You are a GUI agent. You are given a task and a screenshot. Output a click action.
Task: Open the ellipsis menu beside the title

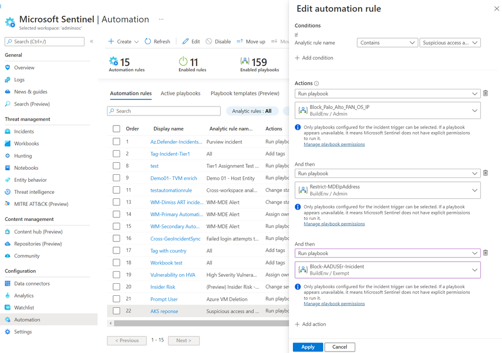161,19
